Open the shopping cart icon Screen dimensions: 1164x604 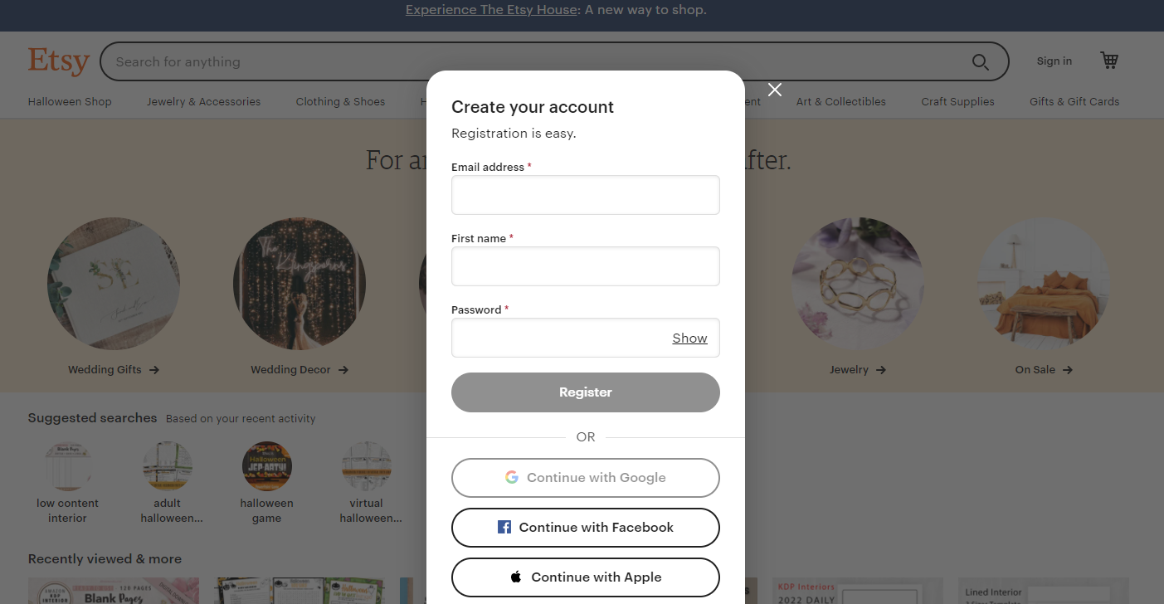(1109, 61)
